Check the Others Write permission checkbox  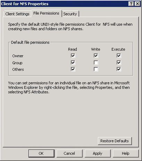click(x=96, y=69)
